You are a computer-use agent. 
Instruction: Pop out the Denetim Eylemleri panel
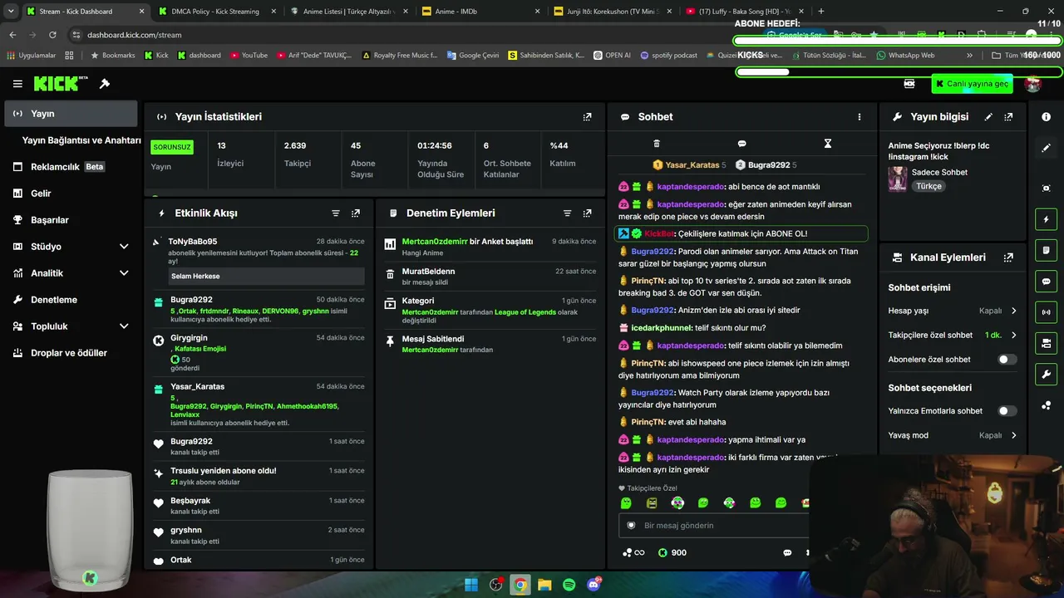point(588,213)
